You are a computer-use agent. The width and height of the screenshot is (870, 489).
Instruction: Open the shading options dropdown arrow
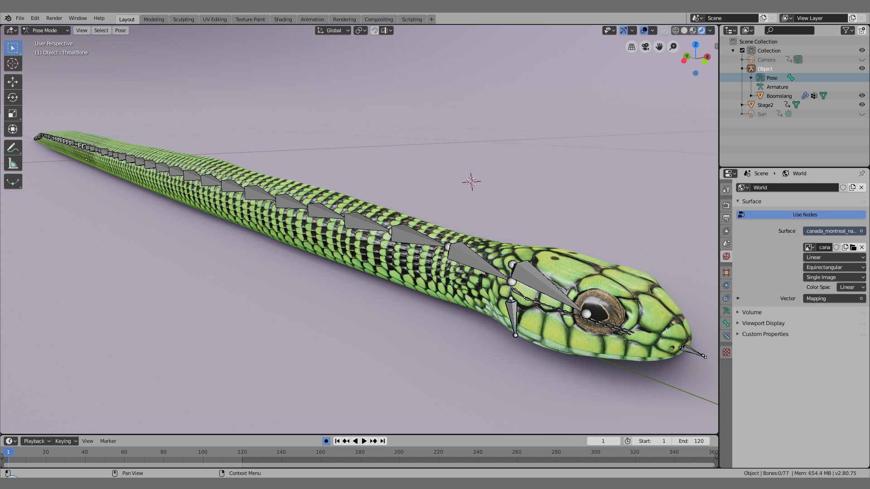click(x=710, y=30)
